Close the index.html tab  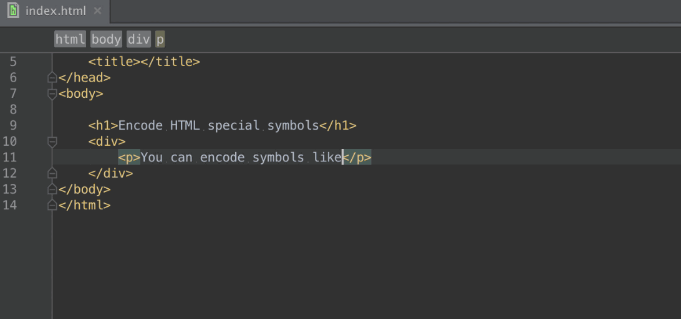[x=97, y=11]
